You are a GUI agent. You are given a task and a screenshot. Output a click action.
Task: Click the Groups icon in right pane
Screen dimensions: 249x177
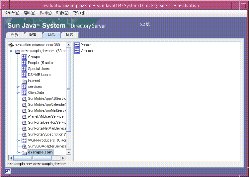(x=77, y=51)
